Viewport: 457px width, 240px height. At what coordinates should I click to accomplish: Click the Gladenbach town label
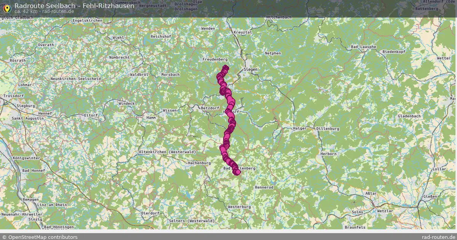coord(410,116)
